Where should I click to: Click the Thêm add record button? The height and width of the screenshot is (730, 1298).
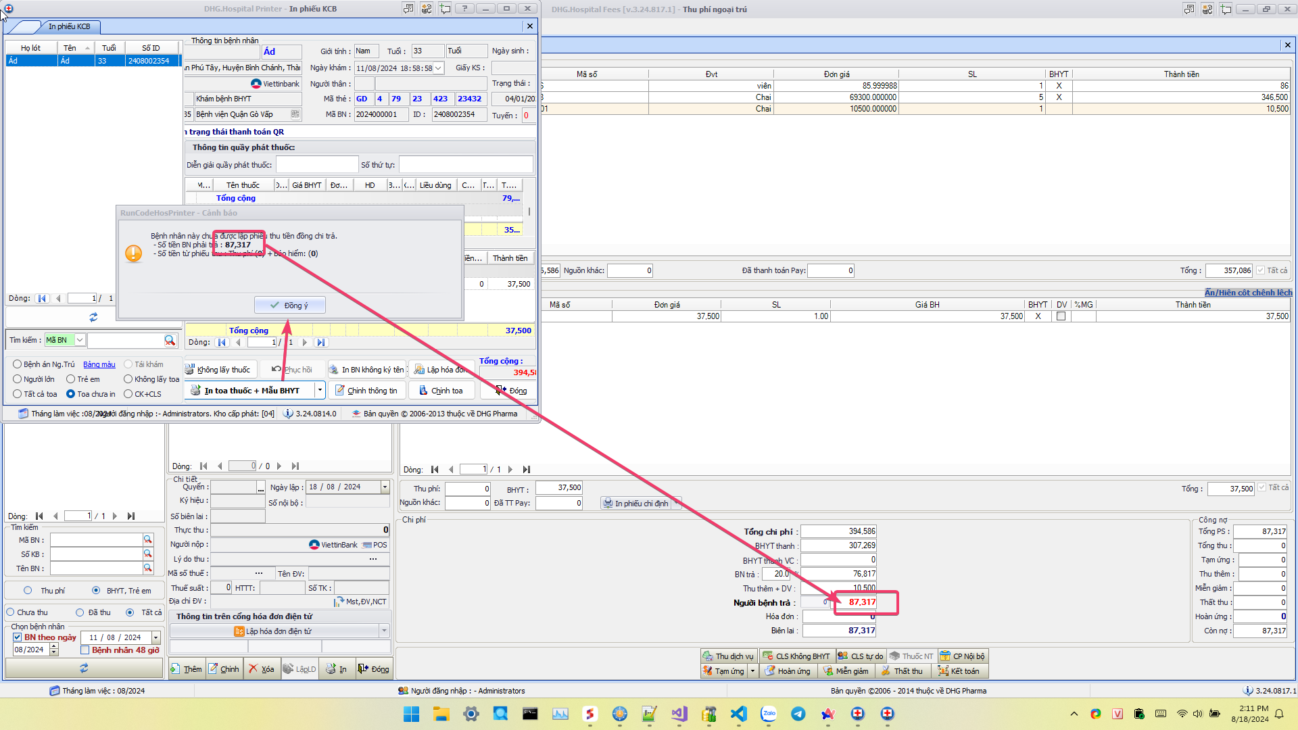[186, 669]
